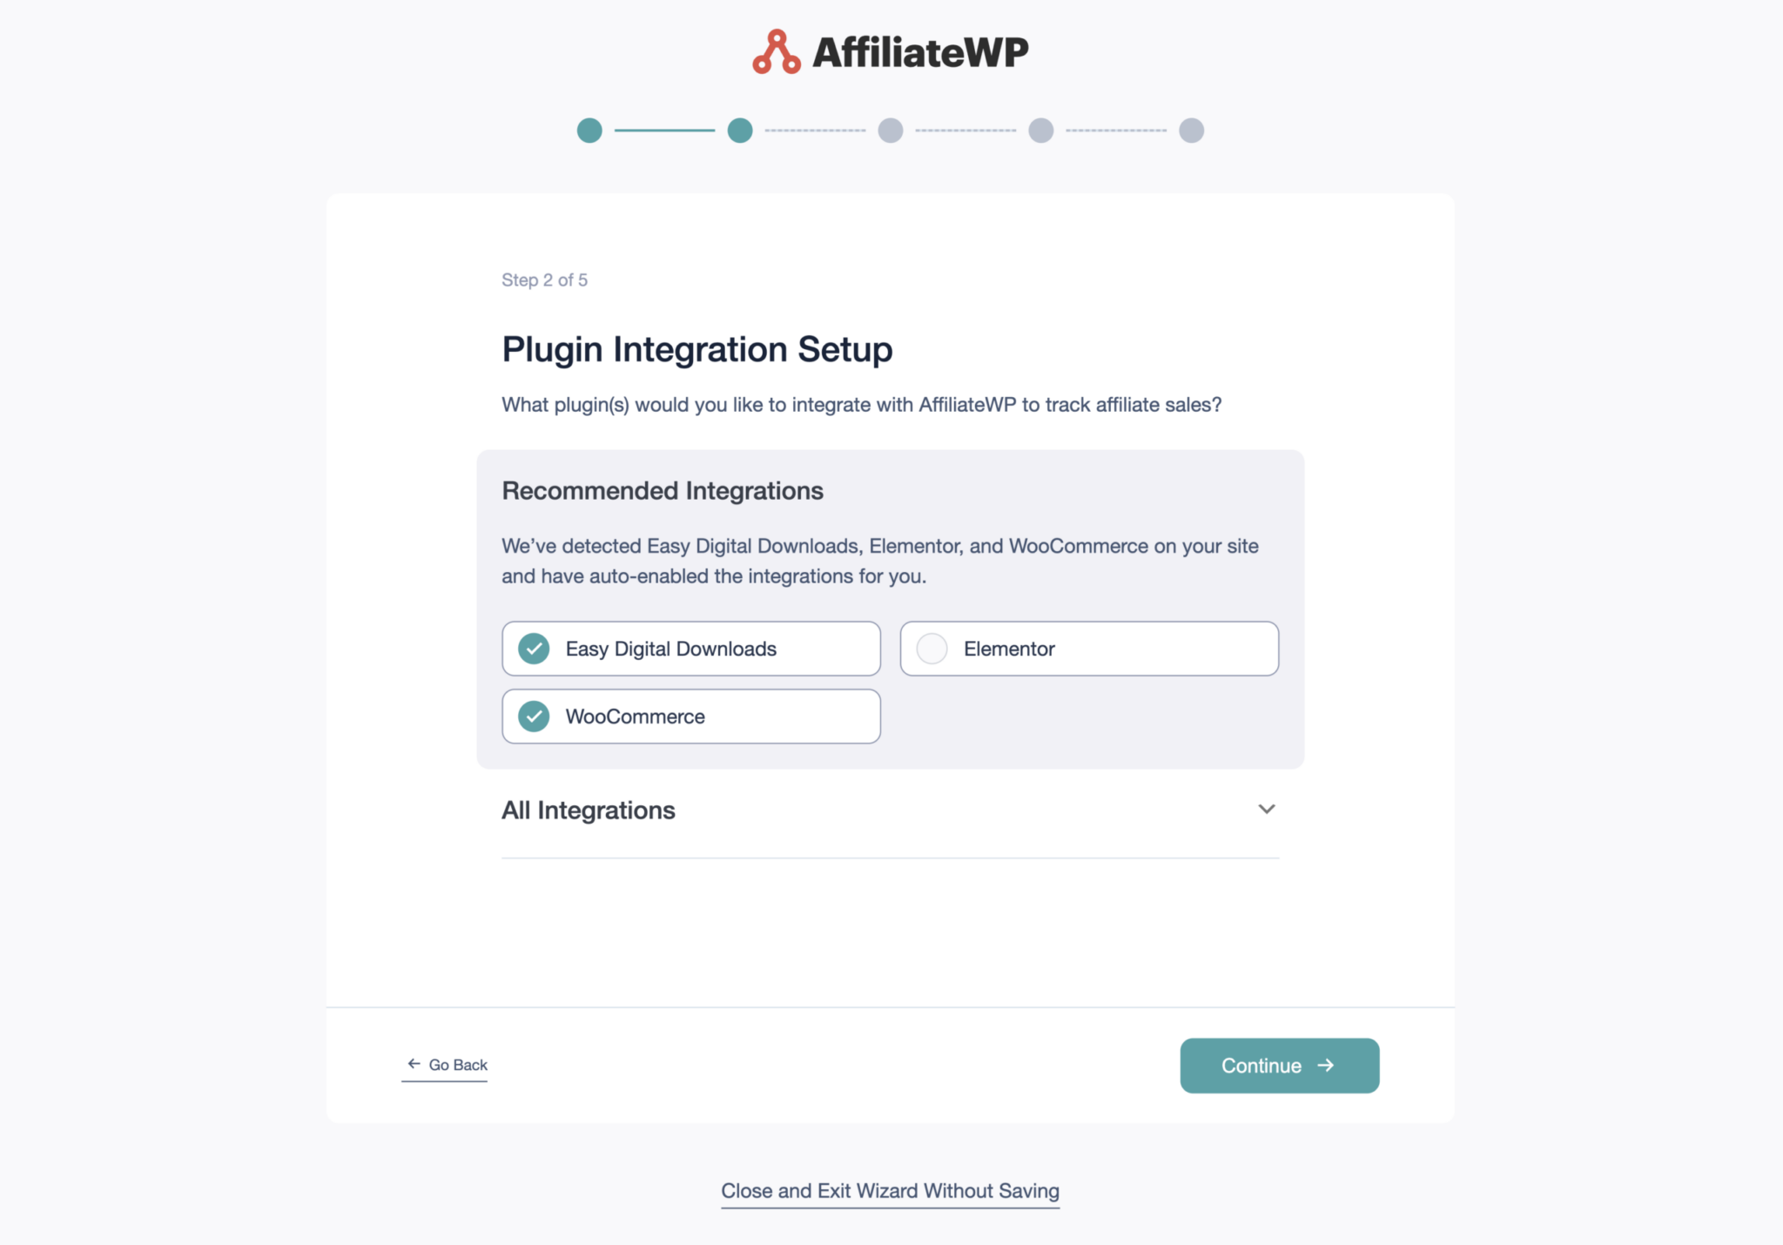
Task: Click Close and Exit Wizard Without Saving
Action: point(890,1190)
